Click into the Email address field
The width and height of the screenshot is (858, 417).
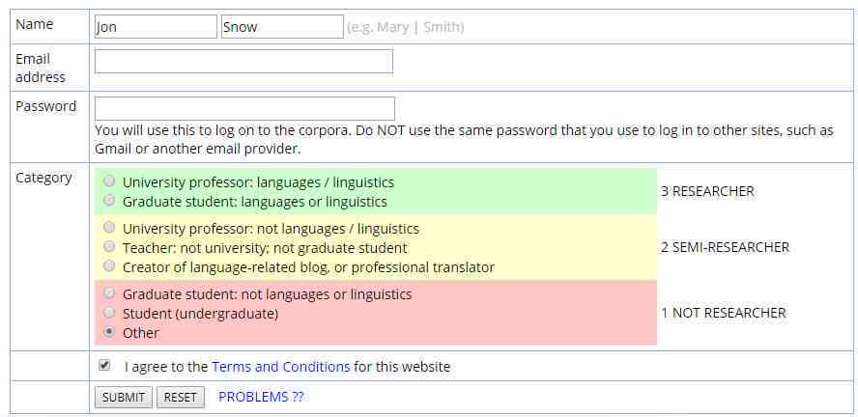click(x=244, y=61)
